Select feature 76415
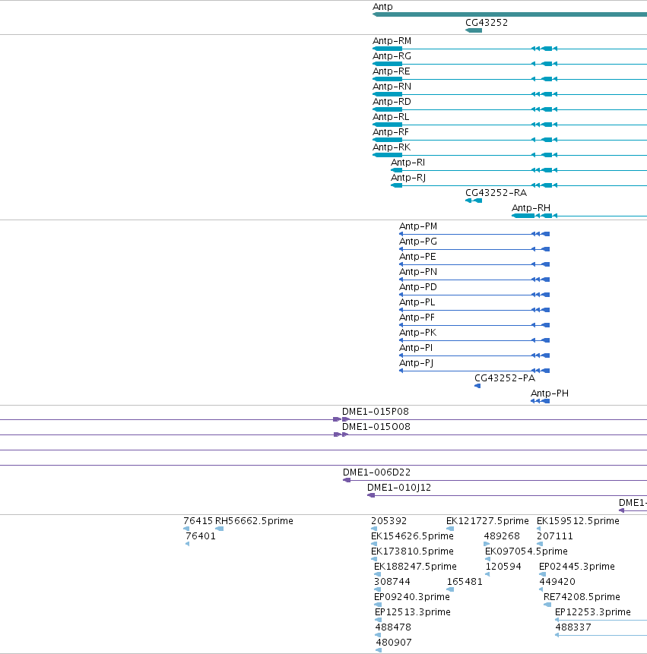This screenshot has height=654, width=647. (198, 521)
